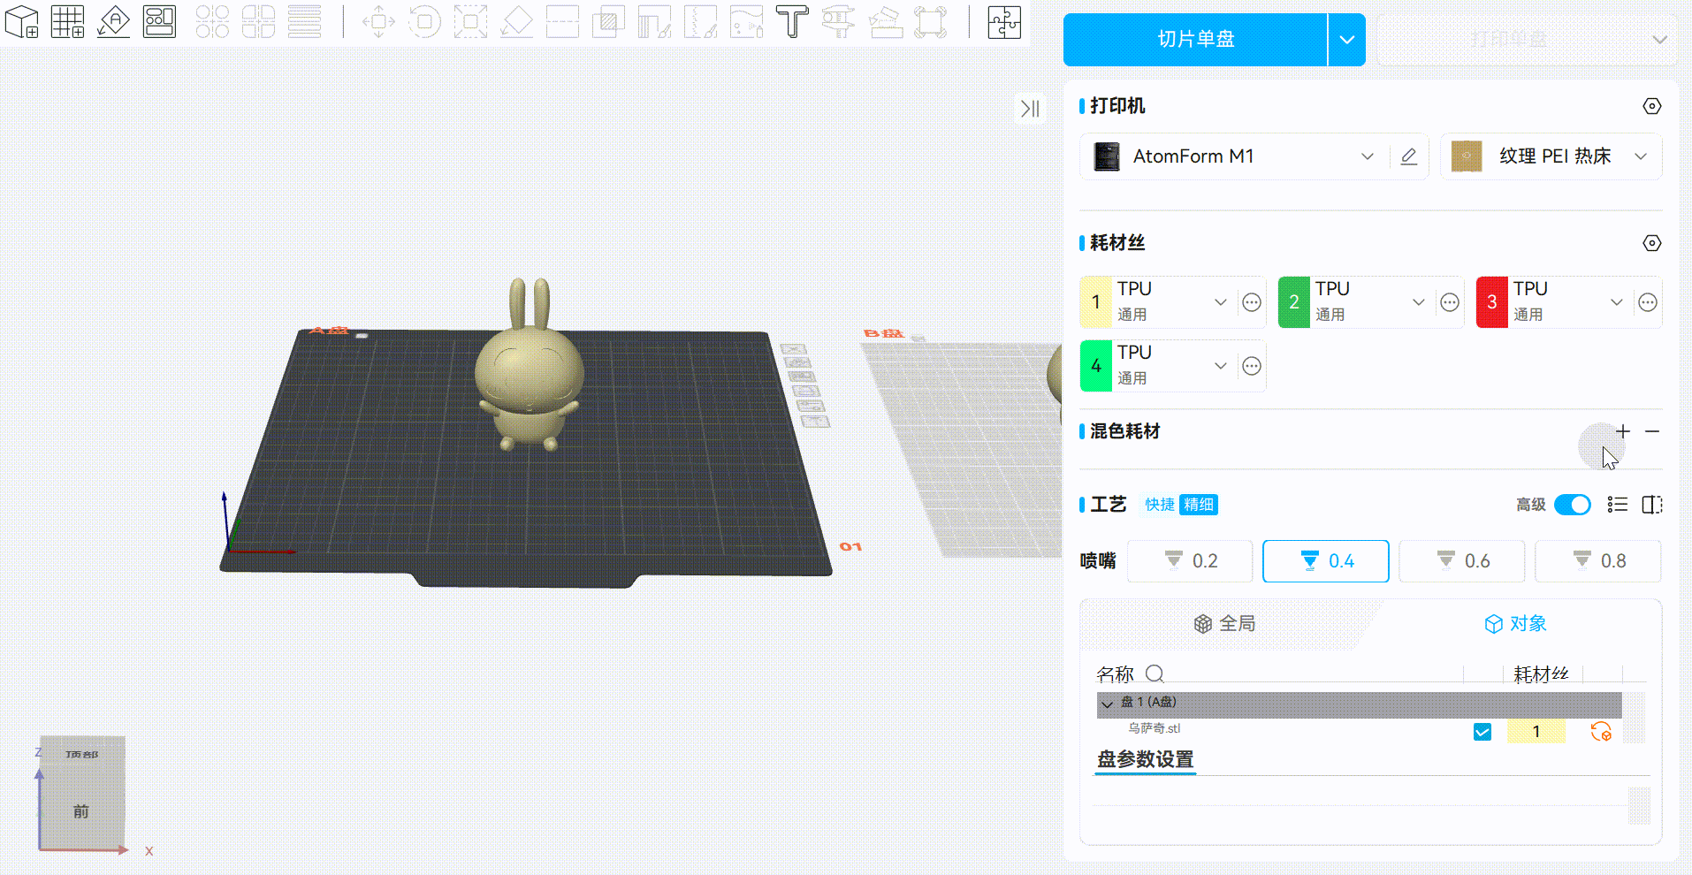Switch process mode to 精细

[x=1199, y=505]
